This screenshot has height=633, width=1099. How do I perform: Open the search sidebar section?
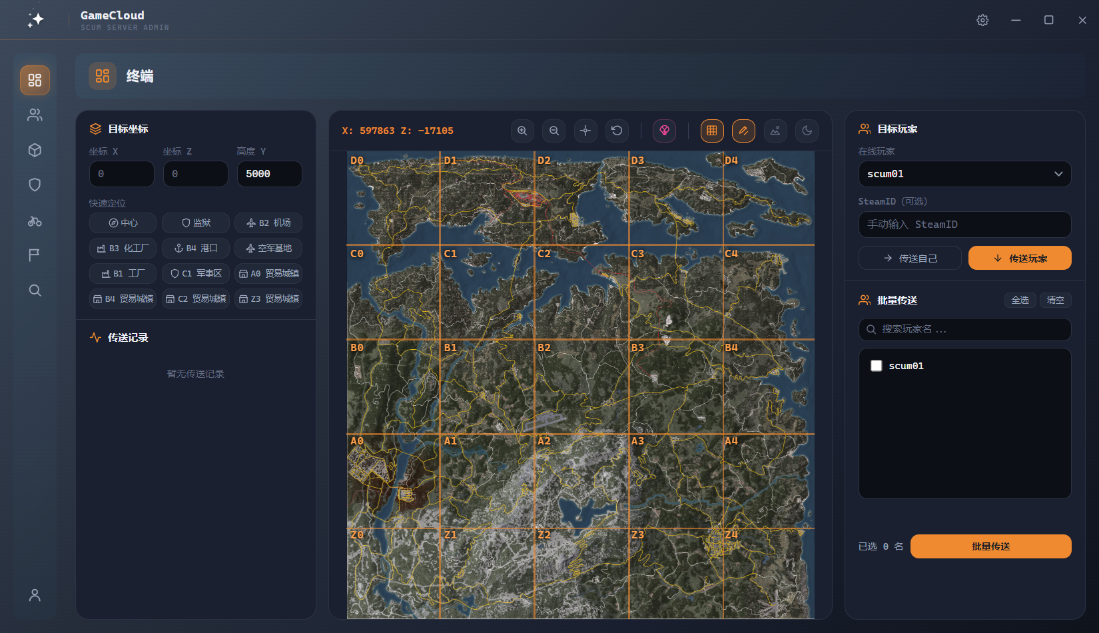[x=35, y=291]
